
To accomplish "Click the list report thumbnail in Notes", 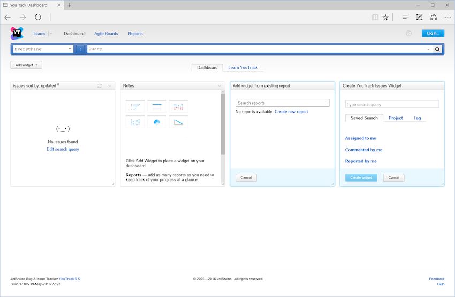I will coord(157,107).
